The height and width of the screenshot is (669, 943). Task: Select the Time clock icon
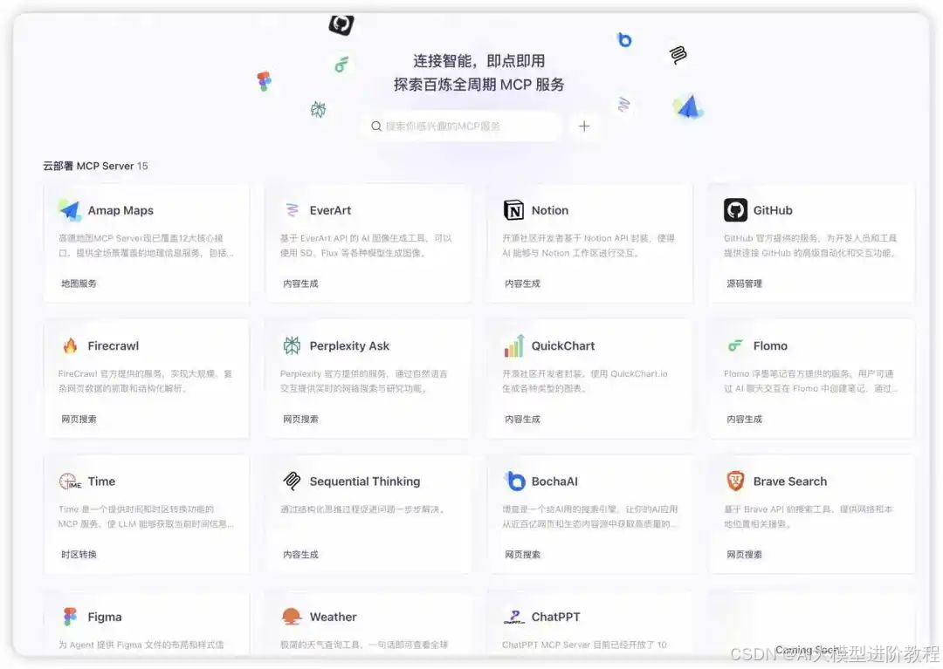pos(70,481)
